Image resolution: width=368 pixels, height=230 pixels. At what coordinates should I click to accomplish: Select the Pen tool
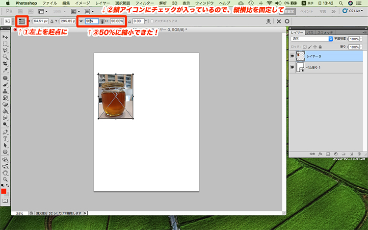point(5,132)
